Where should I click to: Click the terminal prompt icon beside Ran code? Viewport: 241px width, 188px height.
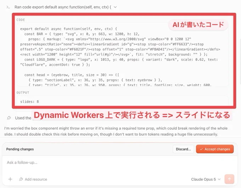coord(8,7)
